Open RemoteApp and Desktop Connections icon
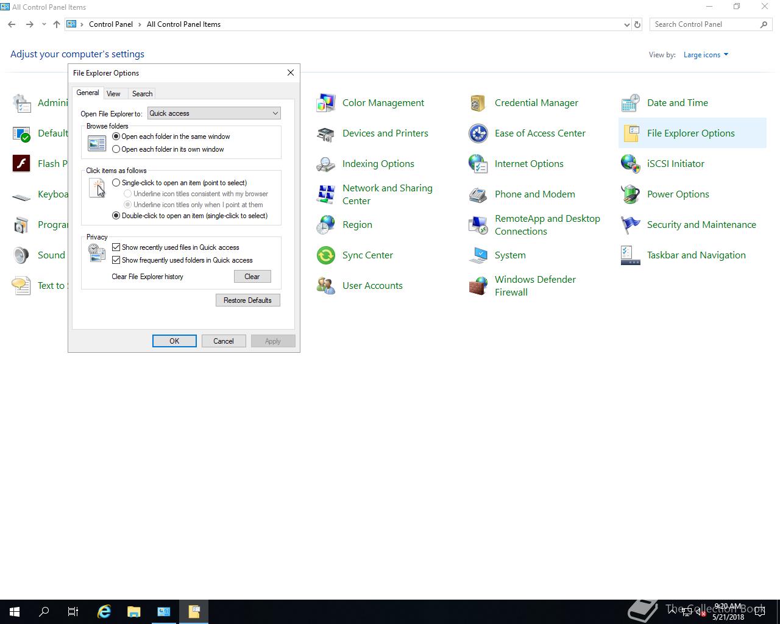The image size is (780, 624). [478, 225]
